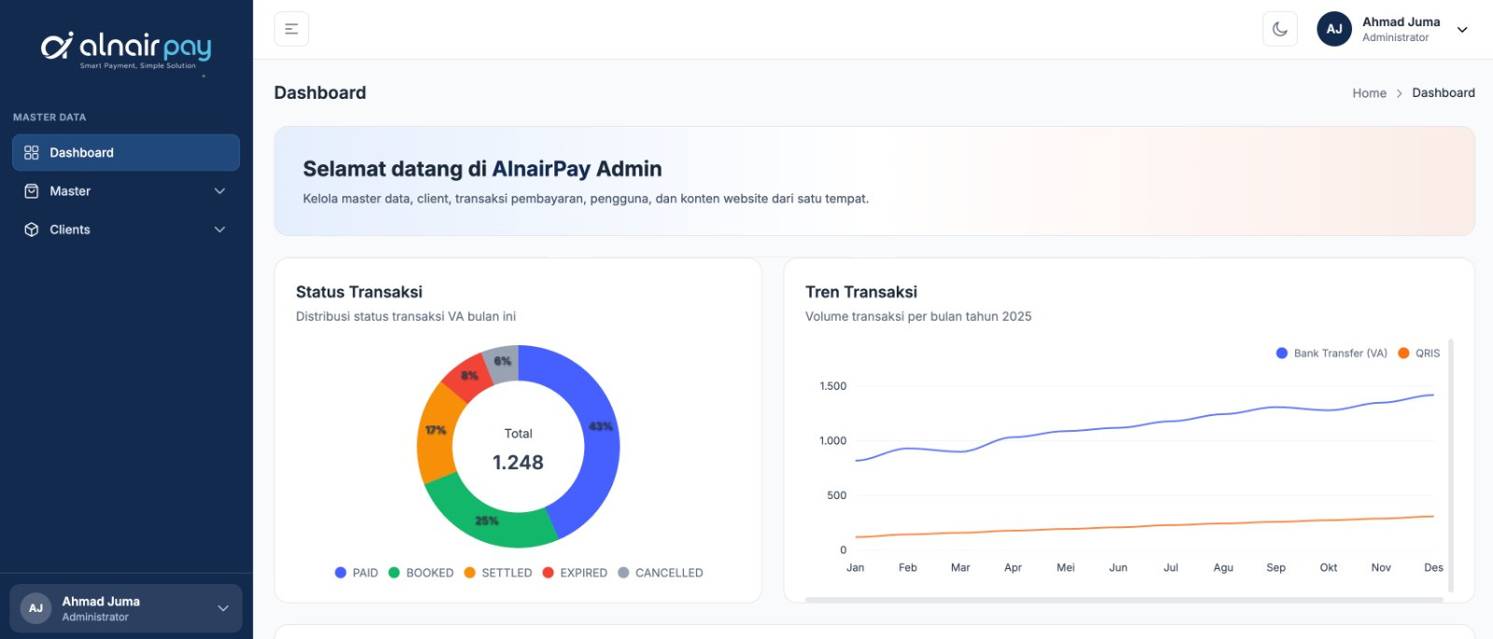Toggle QRIS series in trend chart

[x=1418, y=354]
